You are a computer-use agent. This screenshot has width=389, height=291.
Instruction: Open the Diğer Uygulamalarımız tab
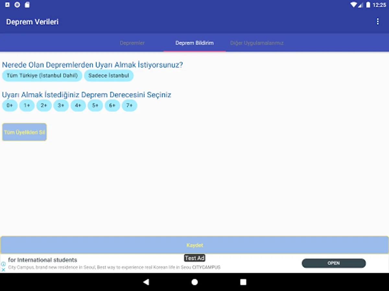point(257,43)
